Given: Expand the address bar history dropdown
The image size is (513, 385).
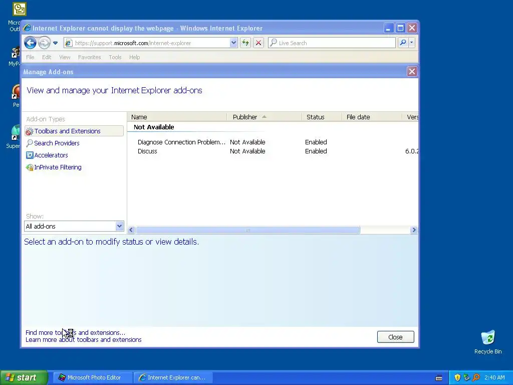Looking at the screenshot, I should coord(233,43).
